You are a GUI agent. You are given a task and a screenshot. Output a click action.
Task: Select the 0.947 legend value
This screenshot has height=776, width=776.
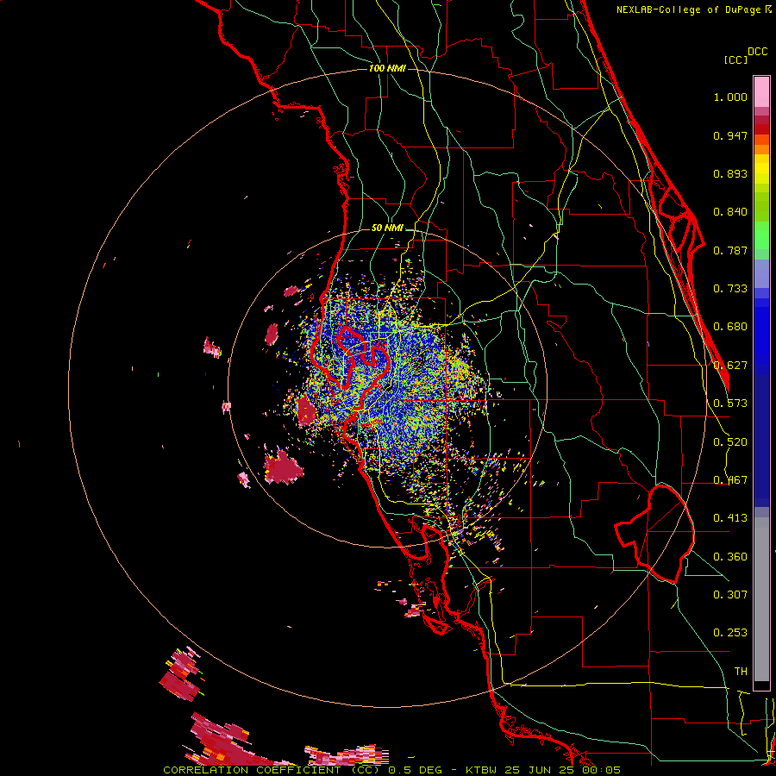pyautogui.click(x=730, y=135)
